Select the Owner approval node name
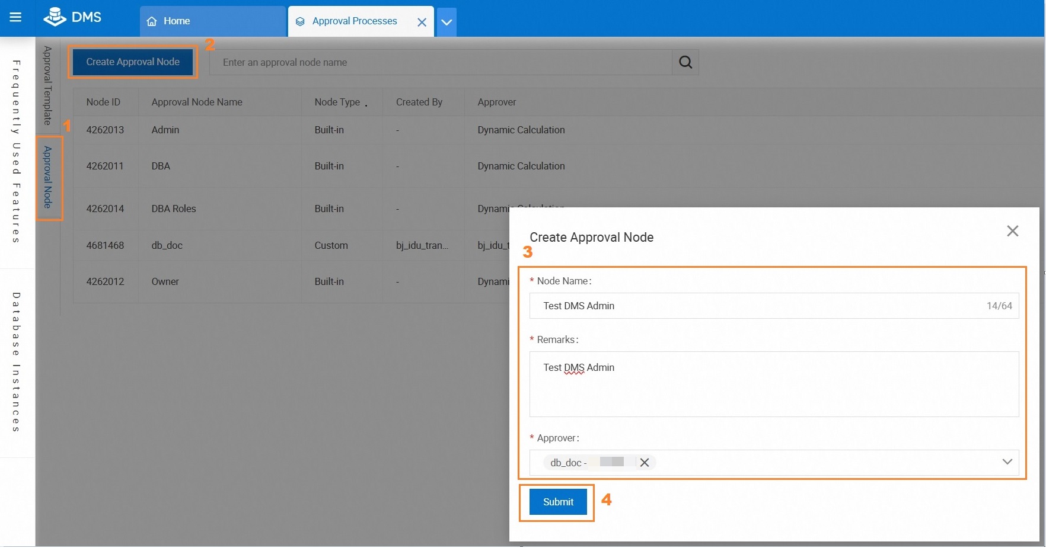Viewport: 1046px width, 548px height. pos(165,281)
